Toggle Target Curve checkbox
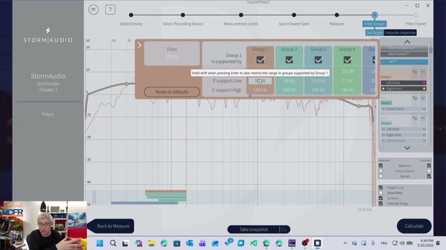Screen dimensions: 446x250 381,188
